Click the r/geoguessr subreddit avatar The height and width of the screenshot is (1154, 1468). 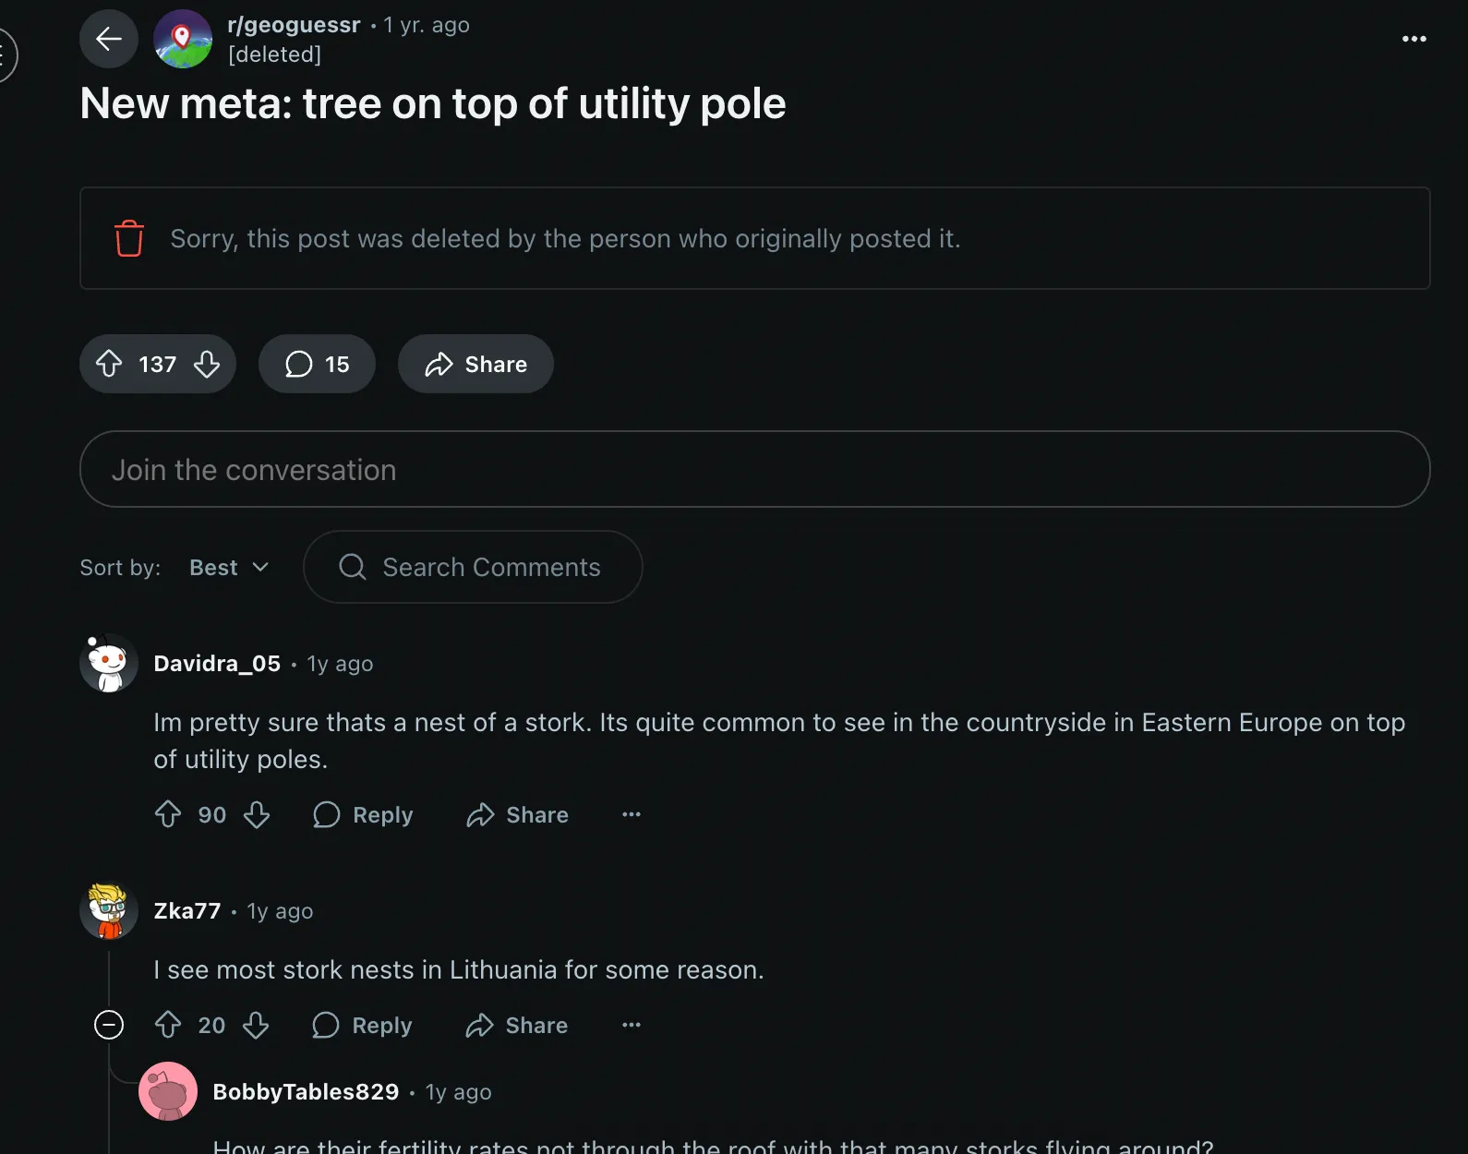click(183, 39)
